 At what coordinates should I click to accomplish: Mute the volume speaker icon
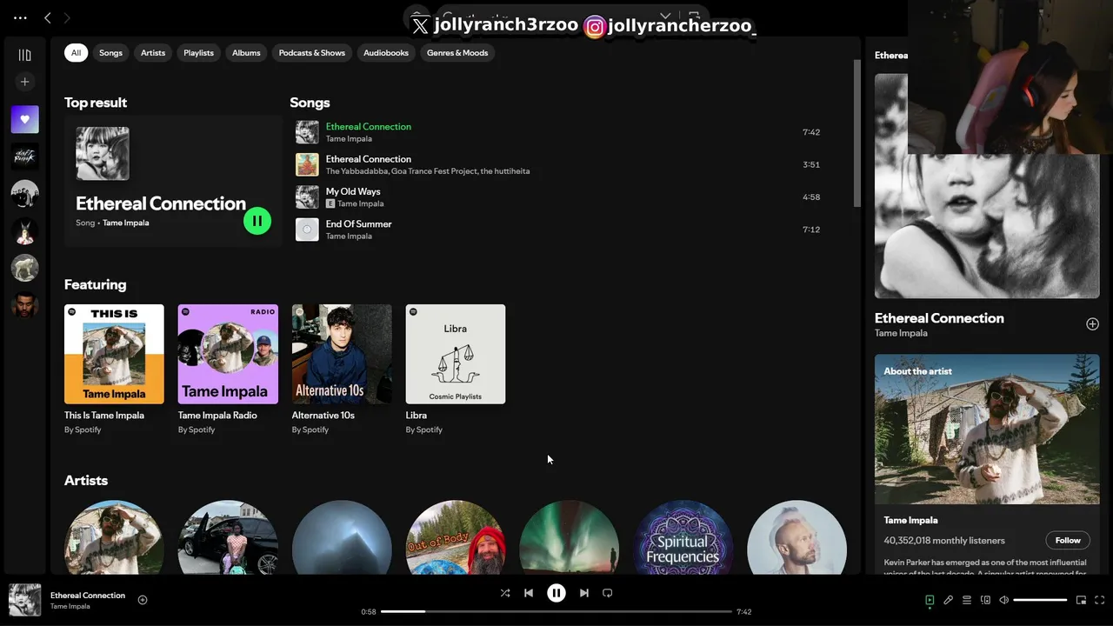(x=1003, y=600)
